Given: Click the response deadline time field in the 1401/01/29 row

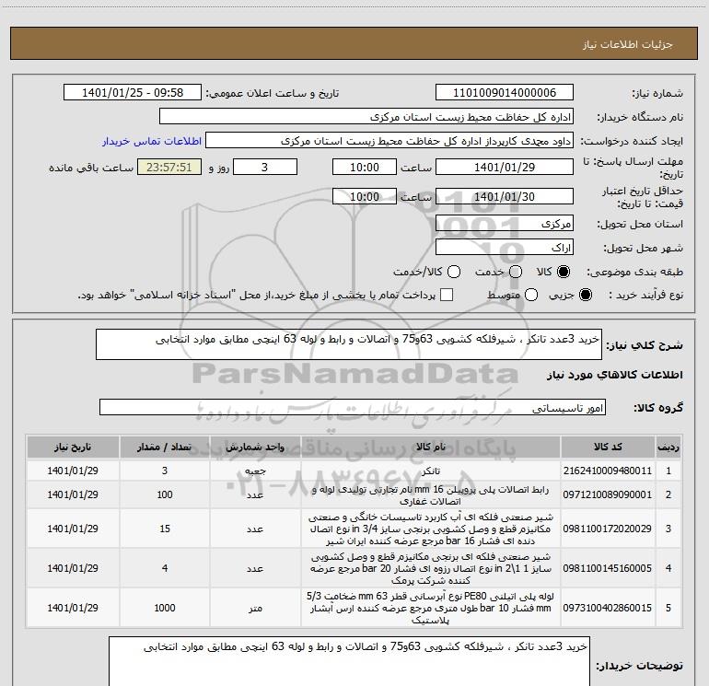Looking at the screenshot, I should coord(365,167).
